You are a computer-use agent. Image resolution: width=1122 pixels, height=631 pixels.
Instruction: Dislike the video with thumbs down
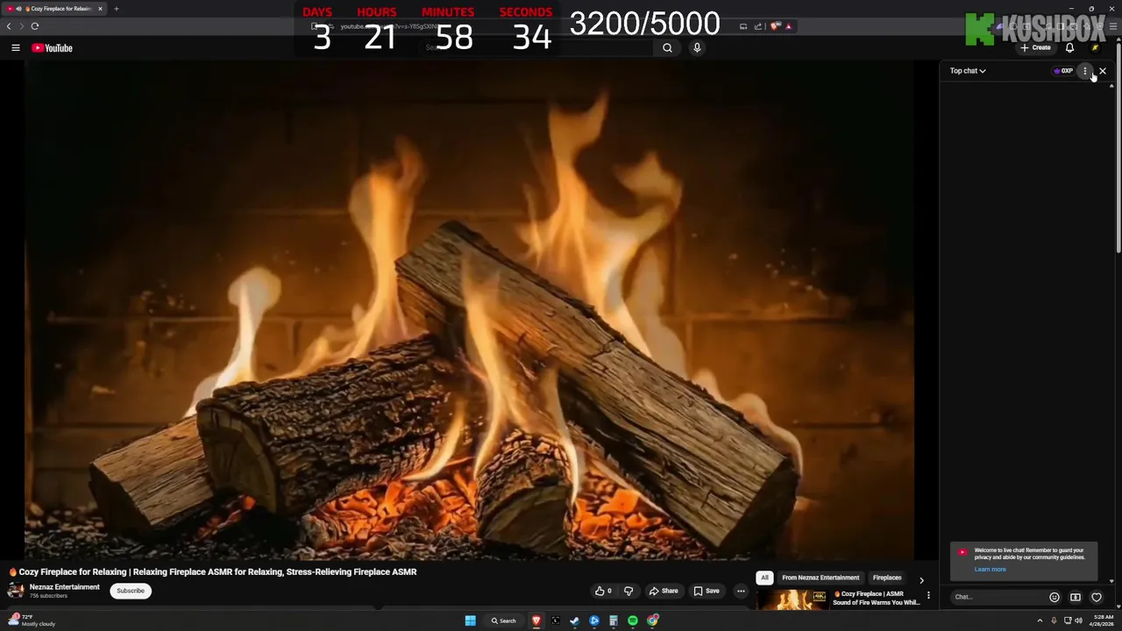coord(628,591)
